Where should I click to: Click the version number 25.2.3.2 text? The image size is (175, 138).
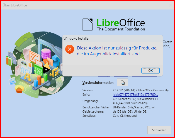(x=118, y=90)
